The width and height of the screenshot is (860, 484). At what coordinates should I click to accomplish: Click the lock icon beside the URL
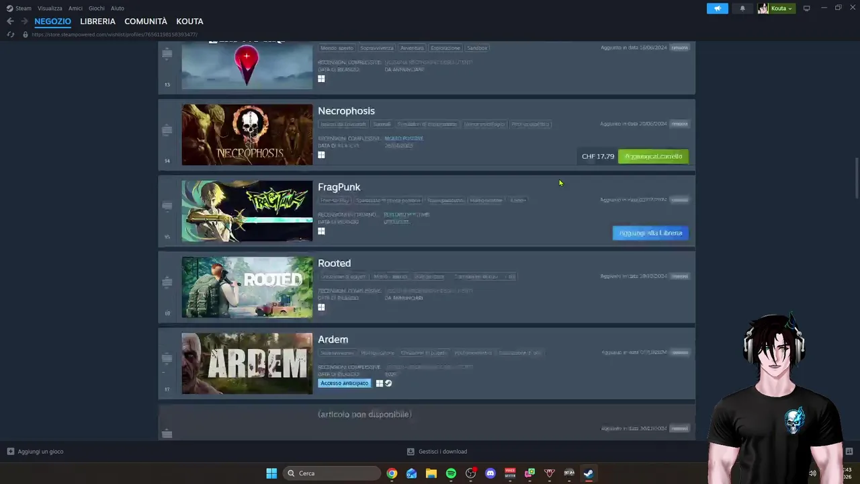[x=25, y=34]
